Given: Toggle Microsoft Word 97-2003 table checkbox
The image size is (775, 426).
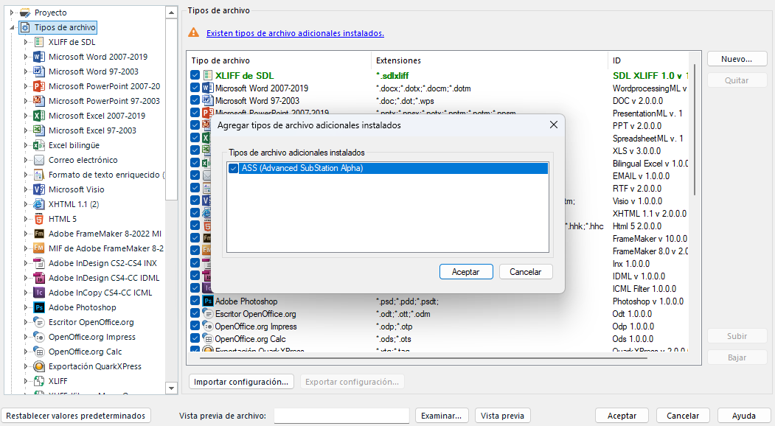Looking at the screenshot, I should 195,100.
